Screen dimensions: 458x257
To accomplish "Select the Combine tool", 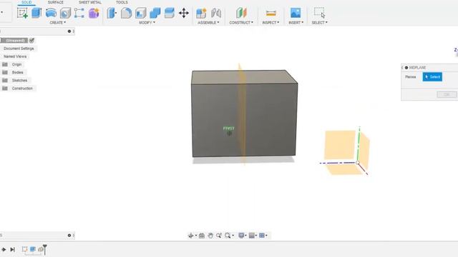I will coord(155,13).
